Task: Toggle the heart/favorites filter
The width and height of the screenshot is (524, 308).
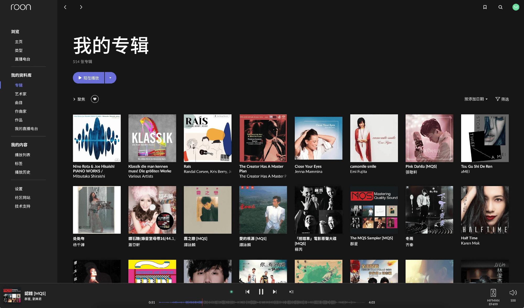Action: (x=95, y=99)
